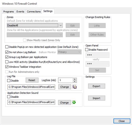Screen dimensions: 132x125
Task: Tick Enable Password checkbox
Action: 87,50
